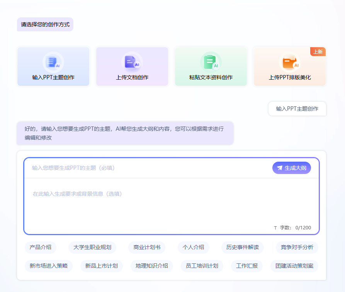Select the 输入PPT主题创作 card label
Viewport: 345px width, 292px height.
[53, 77]
